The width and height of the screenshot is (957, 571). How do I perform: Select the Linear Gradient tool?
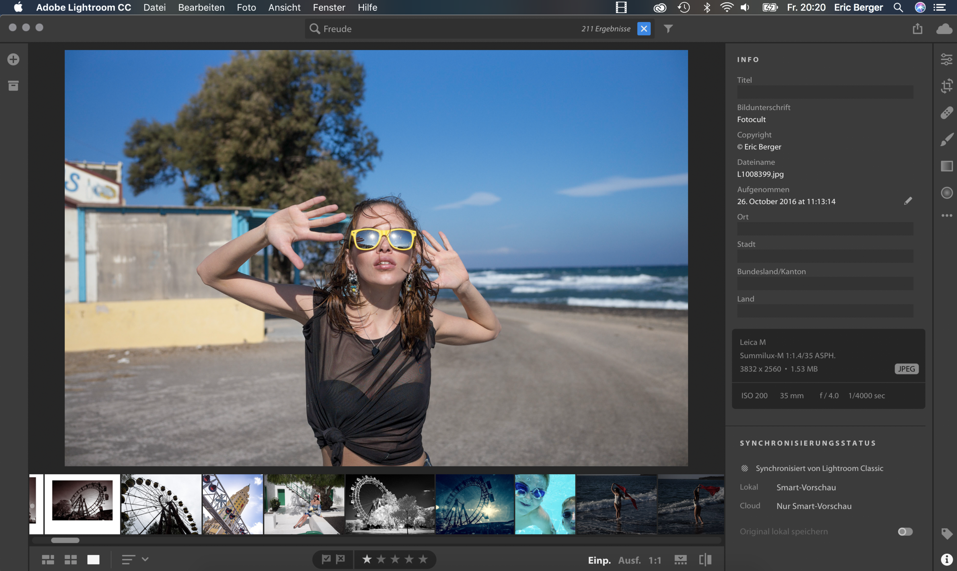946,166
